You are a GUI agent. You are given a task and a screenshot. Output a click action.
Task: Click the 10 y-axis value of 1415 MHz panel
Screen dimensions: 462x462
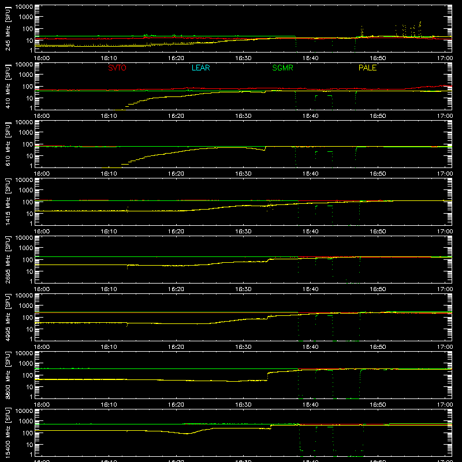29,214
